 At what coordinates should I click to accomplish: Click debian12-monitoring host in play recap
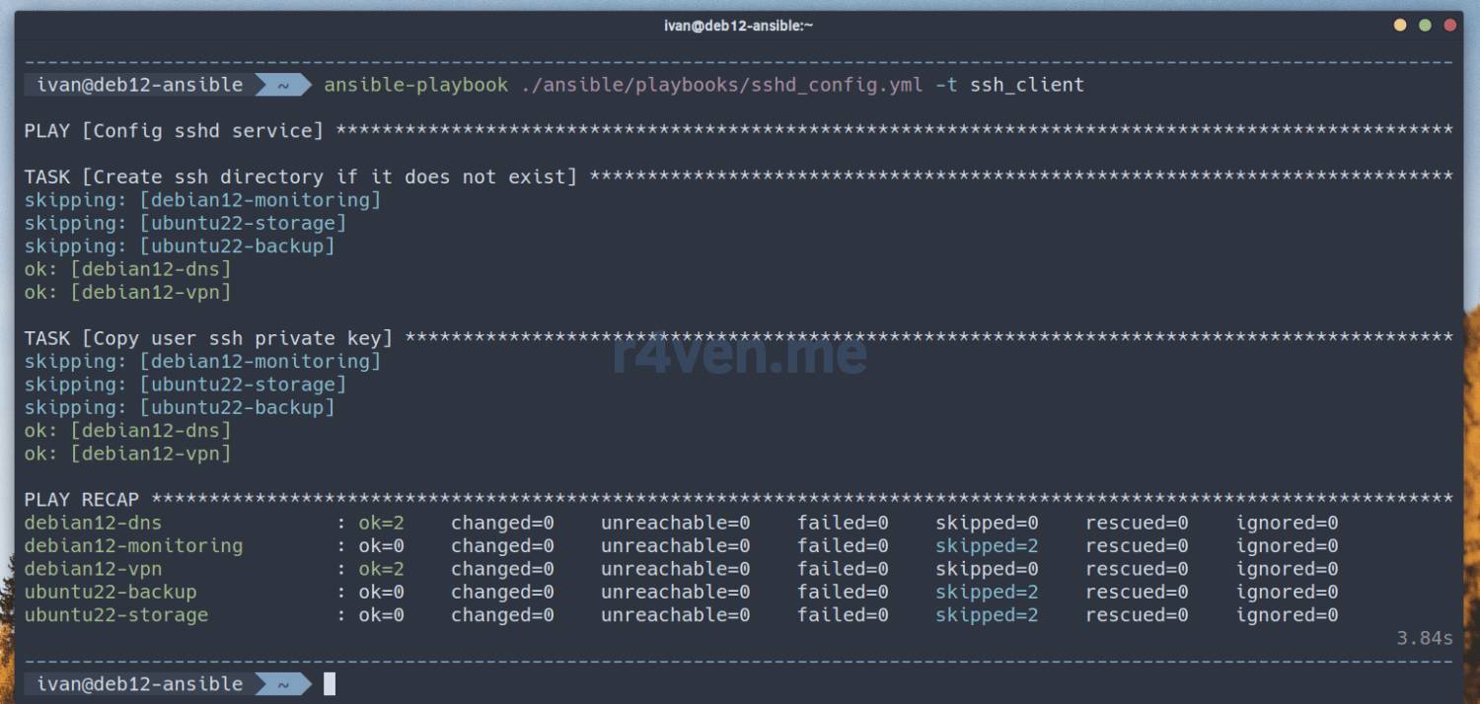133,545
